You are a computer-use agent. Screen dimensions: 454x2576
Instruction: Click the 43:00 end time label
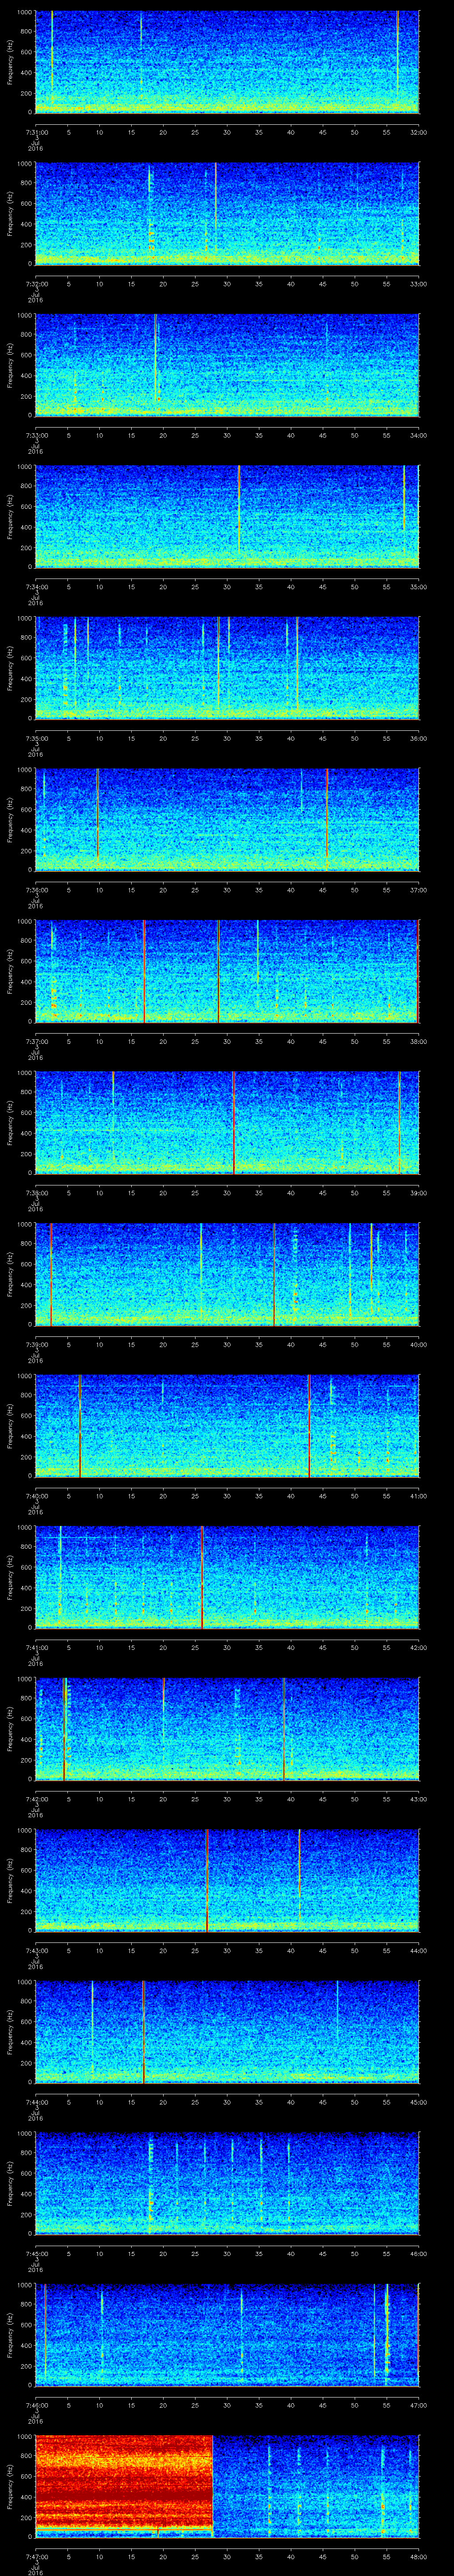(418, 1799)
